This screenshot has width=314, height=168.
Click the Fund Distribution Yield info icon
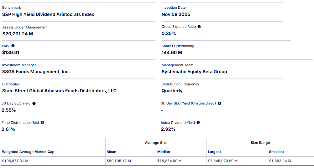click(42, 123)
